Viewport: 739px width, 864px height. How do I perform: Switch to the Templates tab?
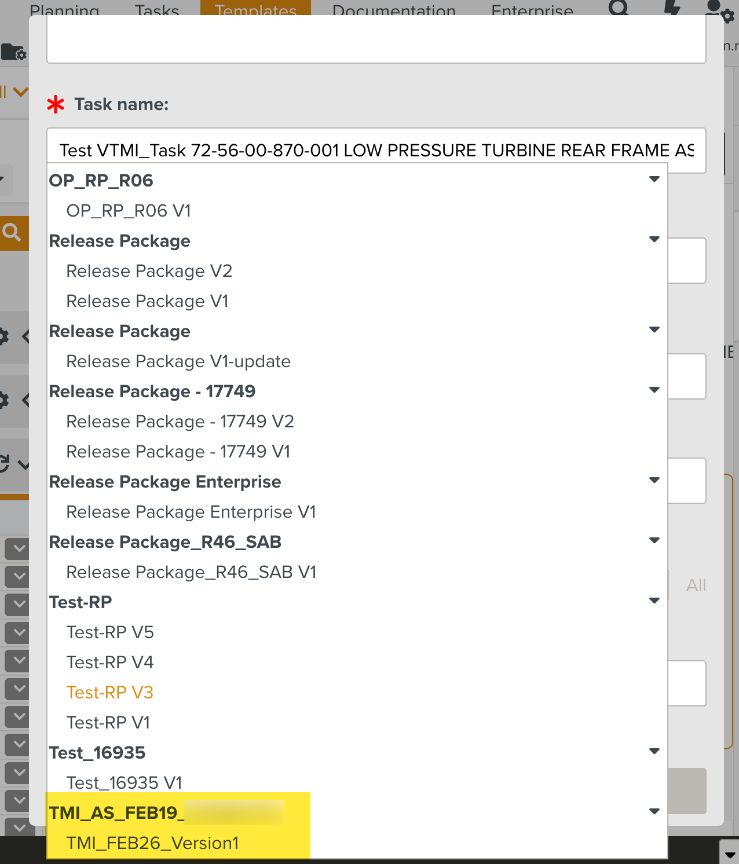255,9
